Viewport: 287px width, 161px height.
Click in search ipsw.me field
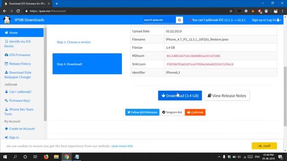(x=159, y=20)
